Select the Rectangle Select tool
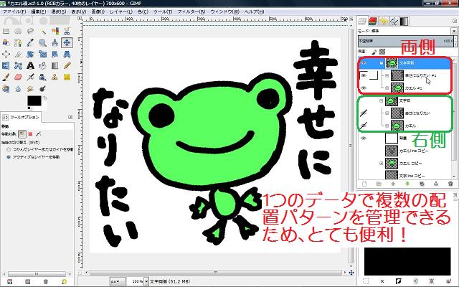 tap(6, 31)
